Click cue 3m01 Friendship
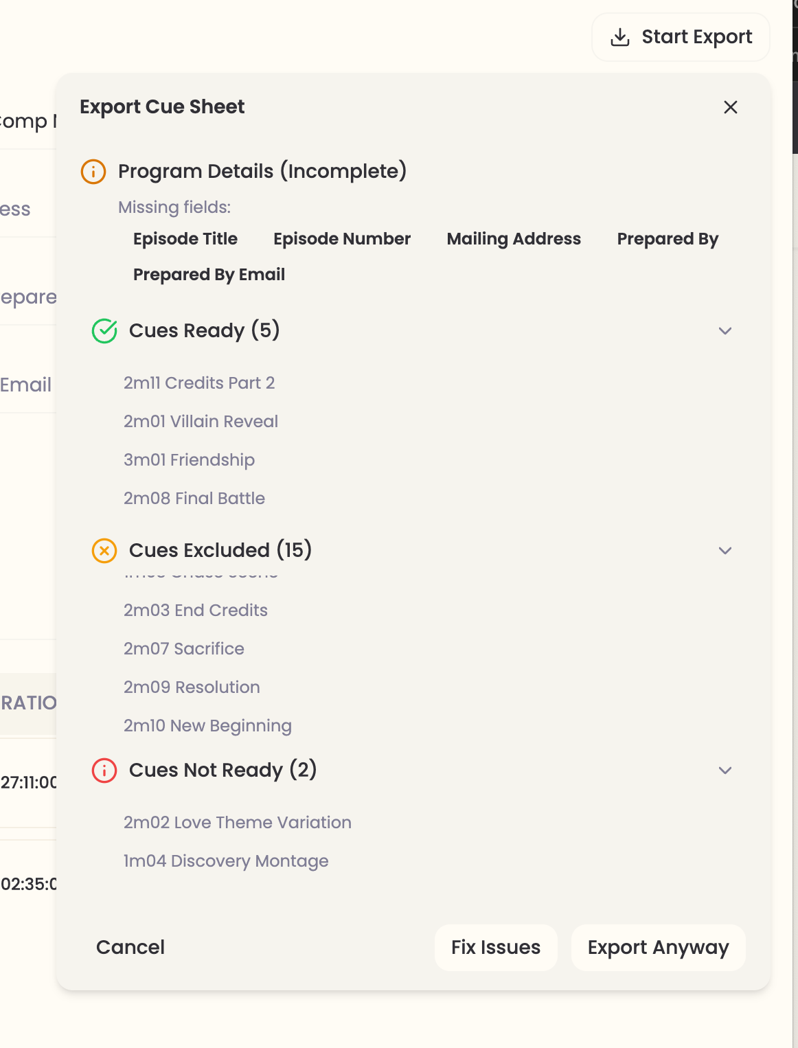The image size is (798, 1048). 189,460
